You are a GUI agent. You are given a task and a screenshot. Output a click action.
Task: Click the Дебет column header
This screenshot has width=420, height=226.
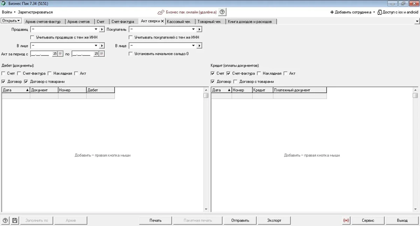click(100, 90)
